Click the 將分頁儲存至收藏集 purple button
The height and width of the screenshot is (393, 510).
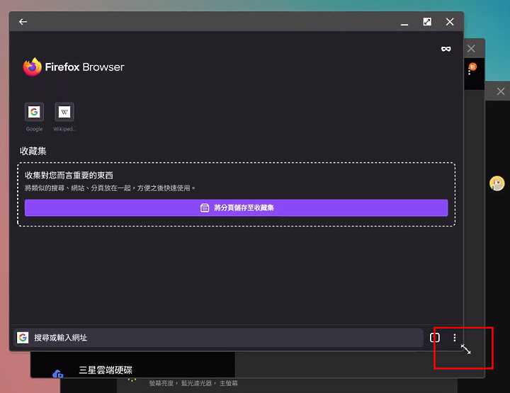[x=236, y=207]
